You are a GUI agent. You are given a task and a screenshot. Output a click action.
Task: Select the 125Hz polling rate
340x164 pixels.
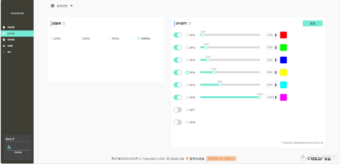pos(55,38)
